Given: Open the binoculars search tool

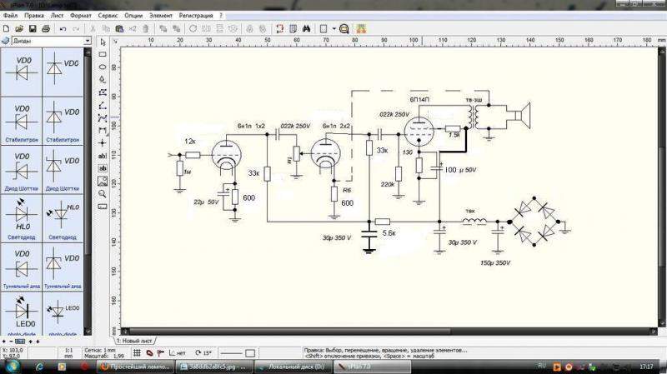Looking at the screenshot, I should 305,28.
